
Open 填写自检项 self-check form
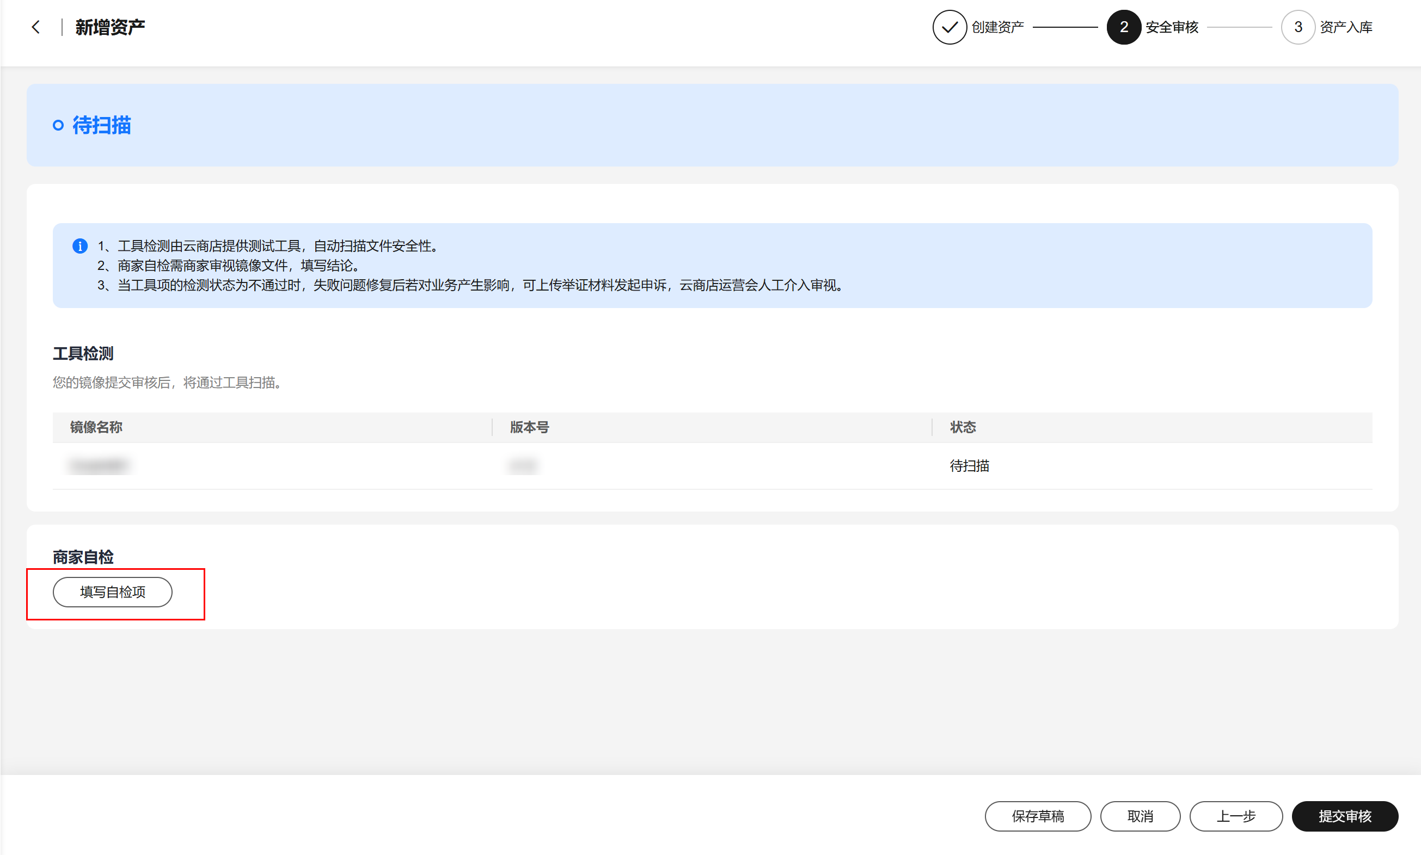[112, 592]
